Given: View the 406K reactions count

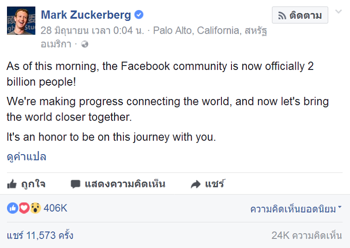Looking at the screenshot, I should [55, 208].
